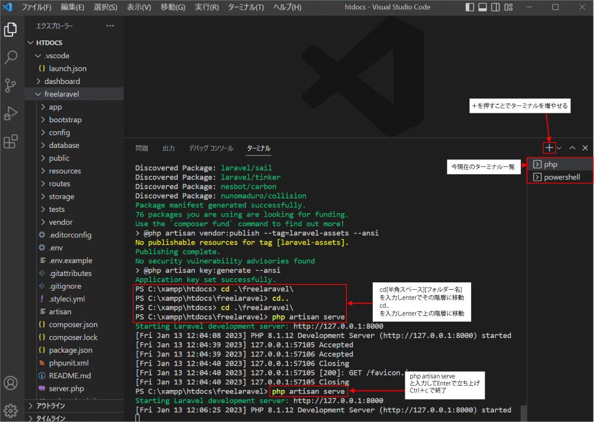Viewport: 594px width, 422px height.
Task: Toggle the bottom panel layout button
Action: click(483, 7)
